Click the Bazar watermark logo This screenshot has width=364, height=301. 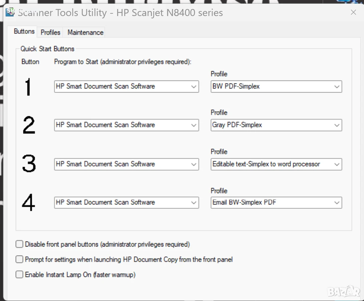(x=344, y=291)
